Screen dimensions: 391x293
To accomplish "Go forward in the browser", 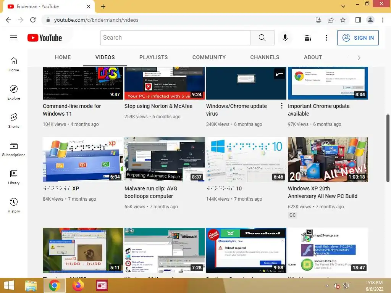I will pos(21,20).
